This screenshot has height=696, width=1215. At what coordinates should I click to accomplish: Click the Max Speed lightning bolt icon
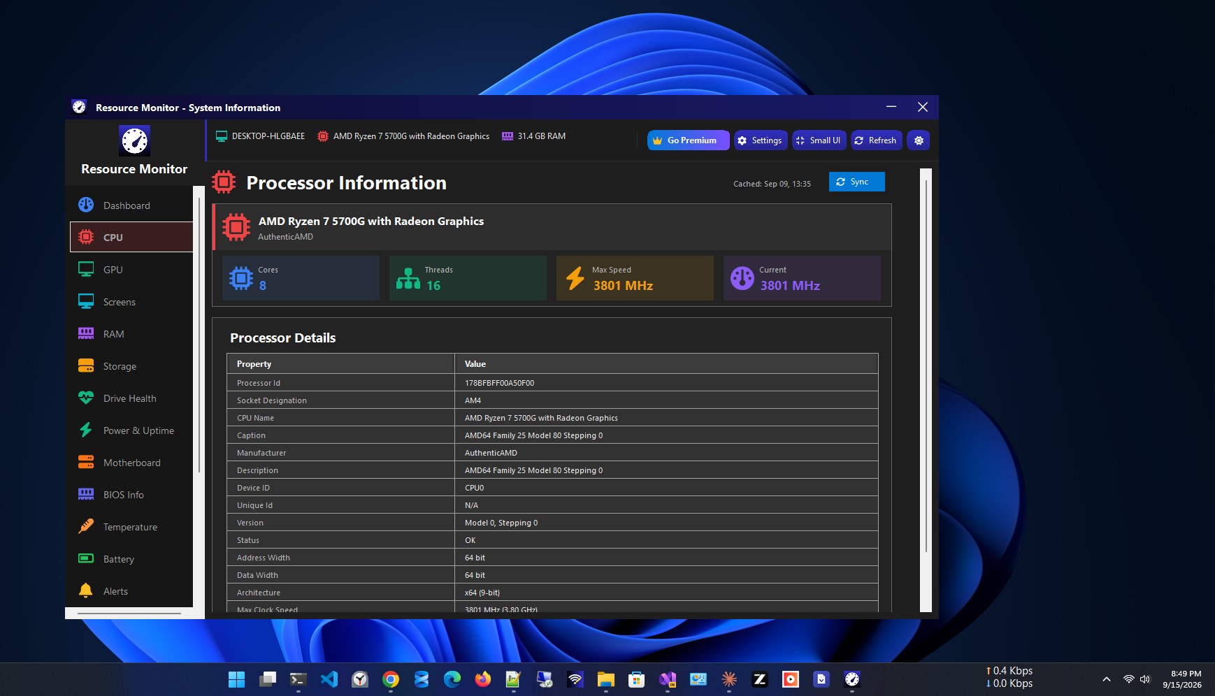(575, 278)
